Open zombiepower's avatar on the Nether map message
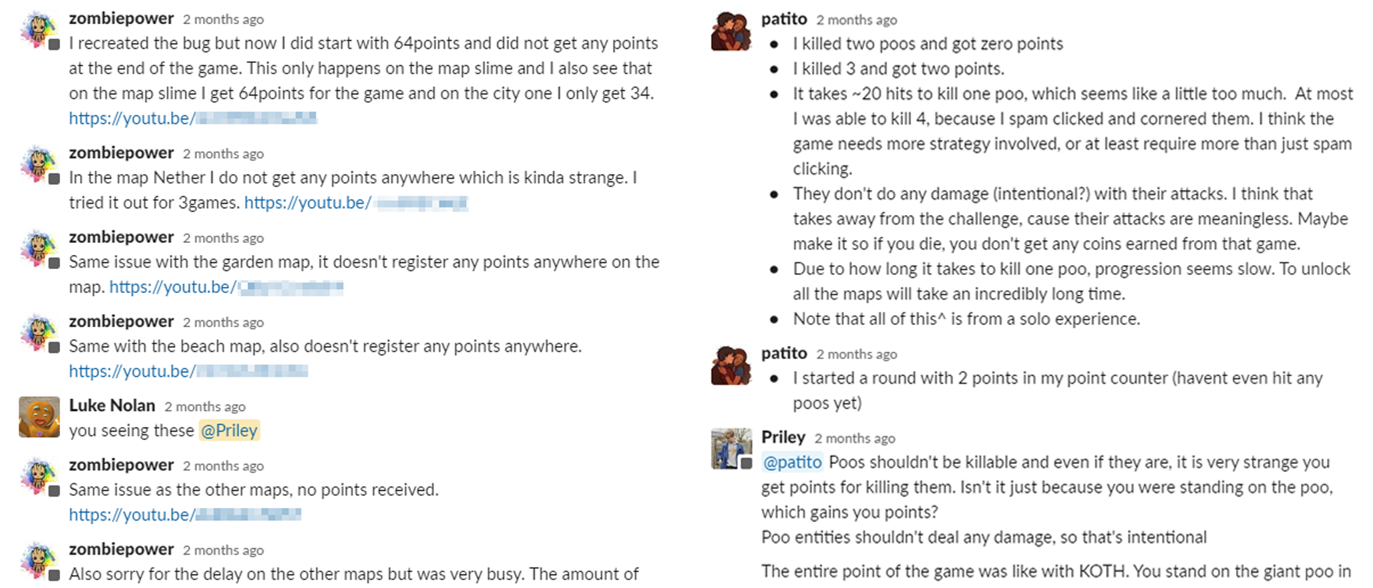This screenshot has width=1373, height=588. (39, 165)
